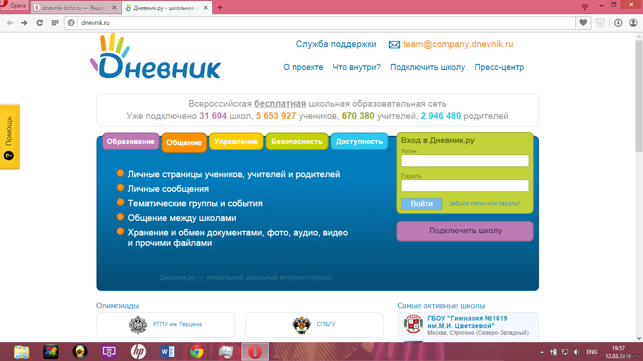Image resolution: width=643 pixels, height=361 pixels.
Task: Open the Забыли логин или пароль link
Action: click(x=484, y=204)
